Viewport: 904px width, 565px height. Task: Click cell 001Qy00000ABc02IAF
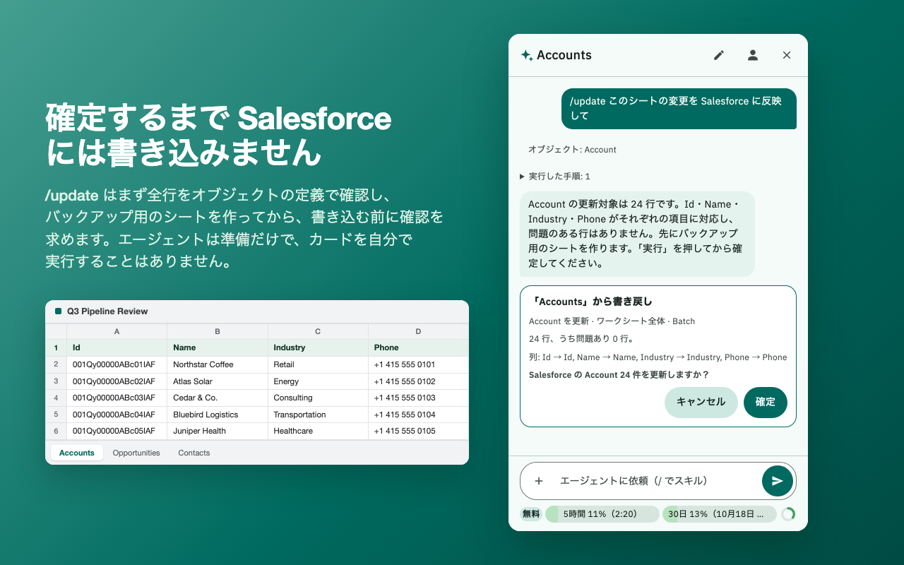[117, 381]
